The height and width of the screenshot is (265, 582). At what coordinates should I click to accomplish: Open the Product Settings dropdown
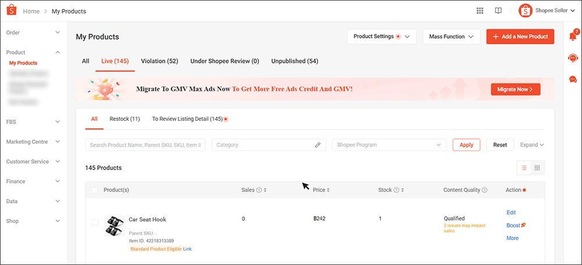coord(382,37)
